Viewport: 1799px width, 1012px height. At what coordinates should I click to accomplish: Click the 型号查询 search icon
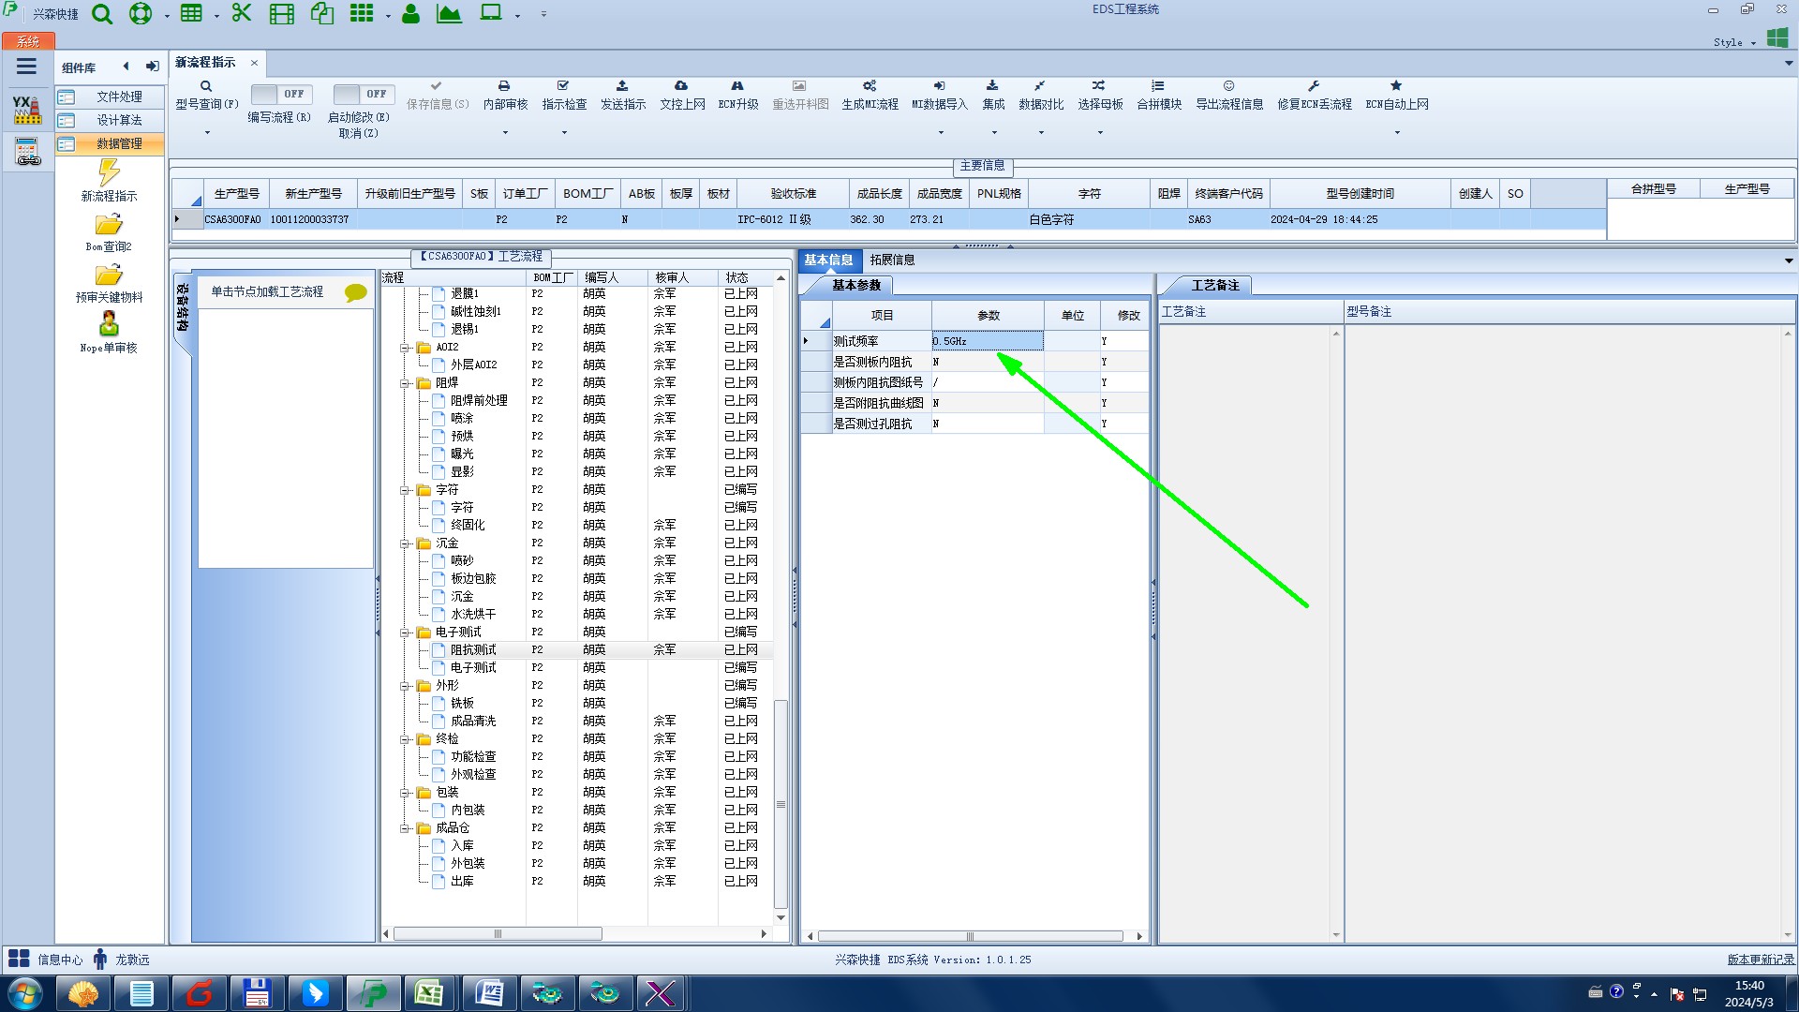pos(206,86)
